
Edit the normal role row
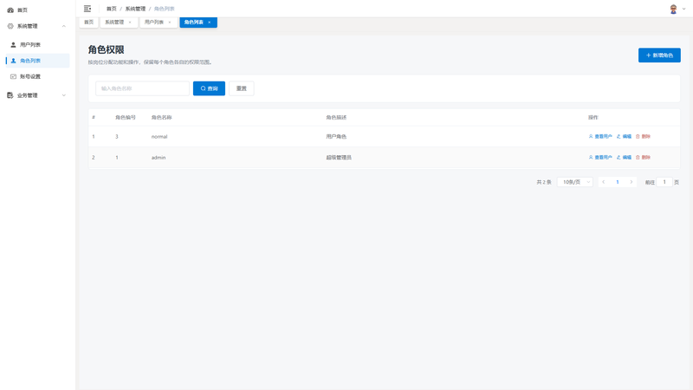pos(624,137)
